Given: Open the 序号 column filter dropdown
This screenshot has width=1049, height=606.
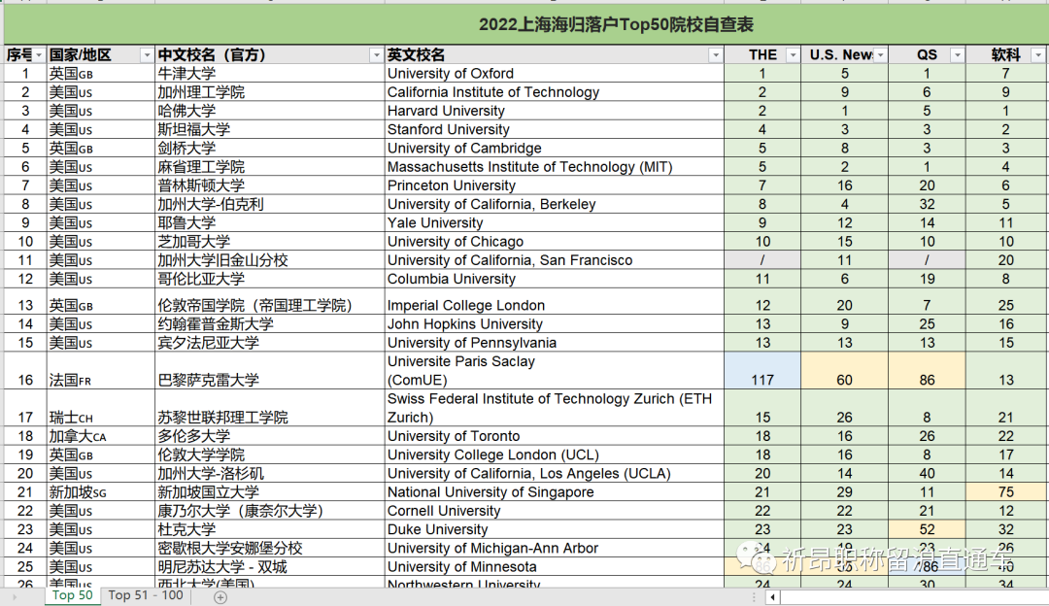Looking at the screenshot, I should (40, 55).
